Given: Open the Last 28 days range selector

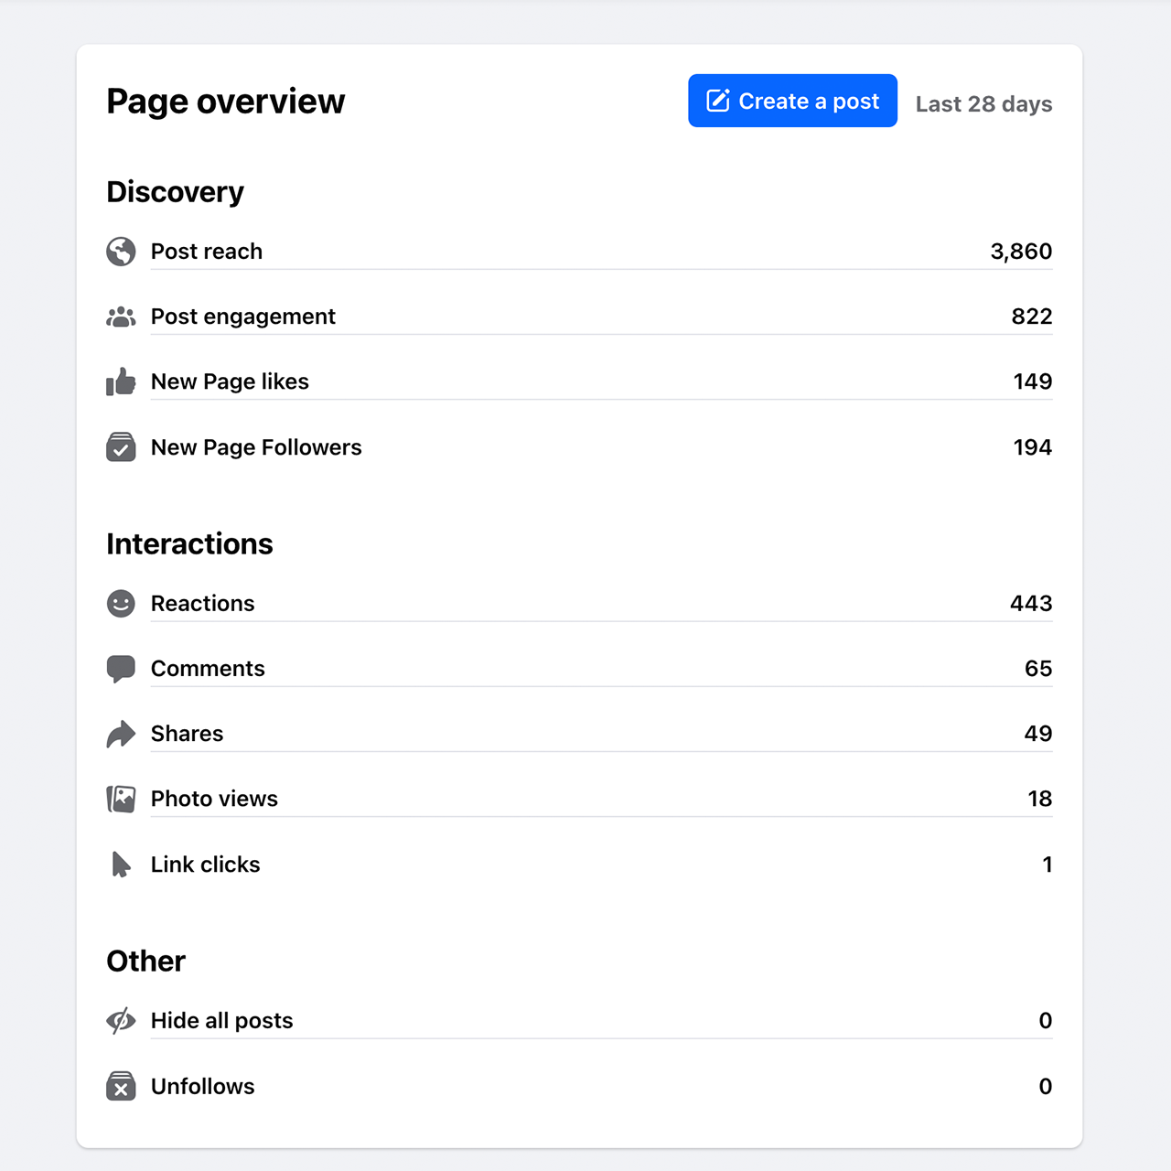Looking at the screenshot, I should click(983, 104).
